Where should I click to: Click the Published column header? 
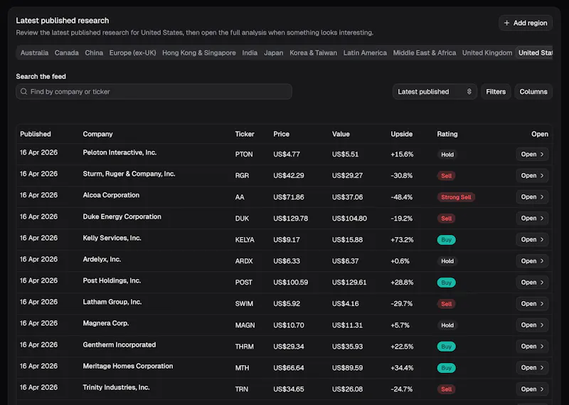point(36,134)
